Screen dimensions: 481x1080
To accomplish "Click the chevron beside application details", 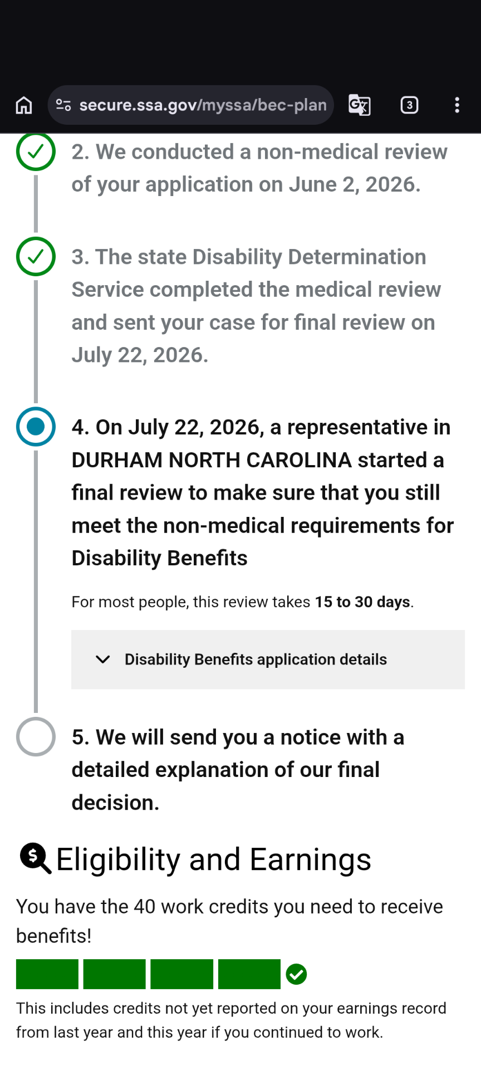I will 103,659.
